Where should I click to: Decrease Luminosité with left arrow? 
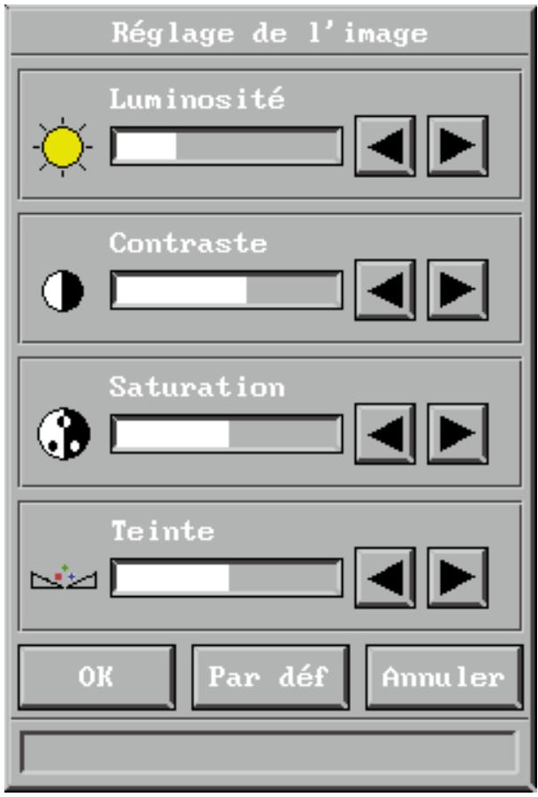pos(385,146)
